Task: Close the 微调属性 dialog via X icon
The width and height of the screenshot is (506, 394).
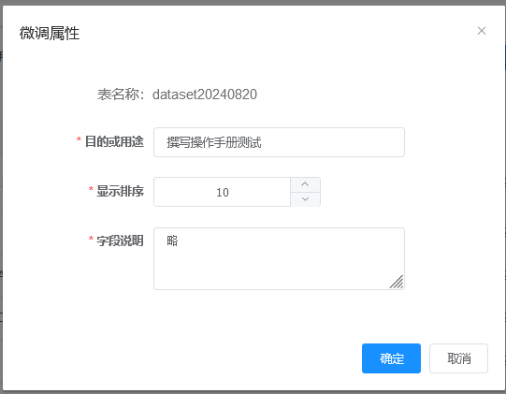Action: pyautogui.click(x=481, y=31)
